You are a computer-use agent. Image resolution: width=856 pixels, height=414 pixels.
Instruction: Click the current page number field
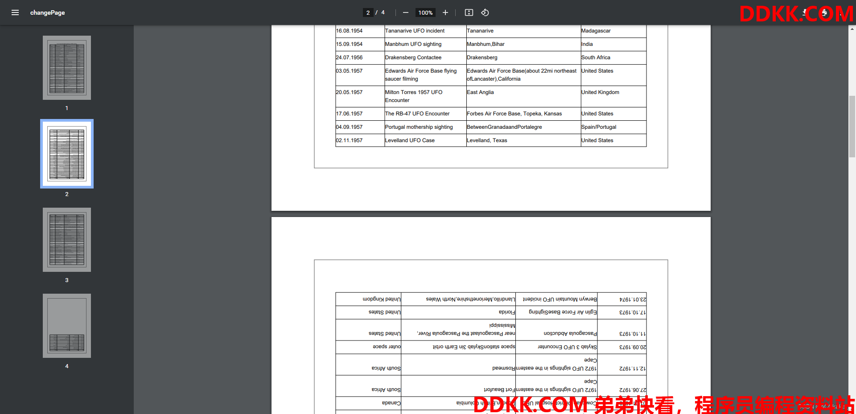tap(368, 12)
